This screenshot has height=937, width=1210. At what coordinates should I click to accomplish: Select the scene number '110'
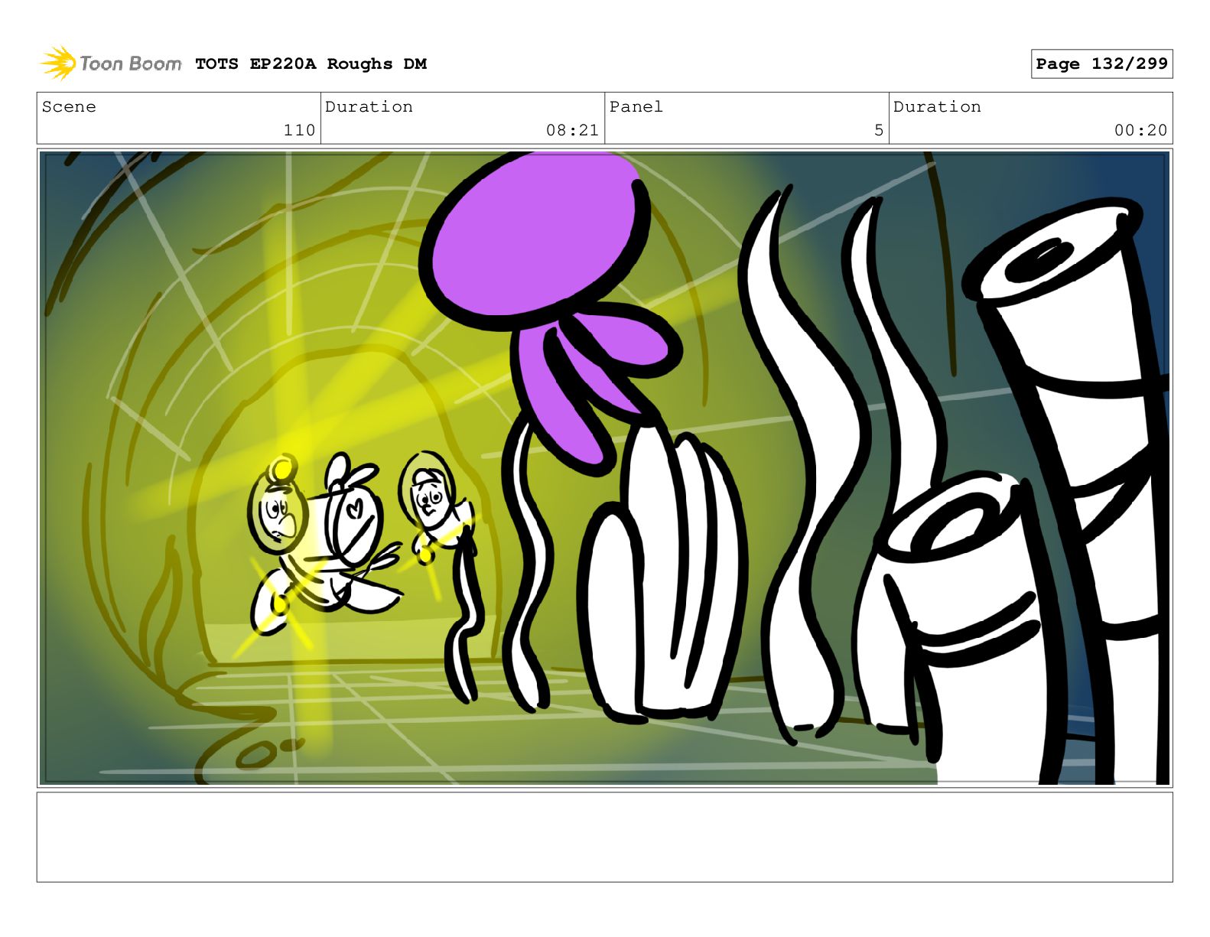(x=299, y=130)
